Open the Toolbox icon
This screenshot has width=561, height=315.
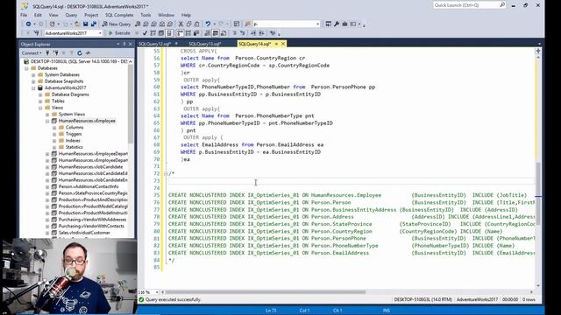coord(344,24)
